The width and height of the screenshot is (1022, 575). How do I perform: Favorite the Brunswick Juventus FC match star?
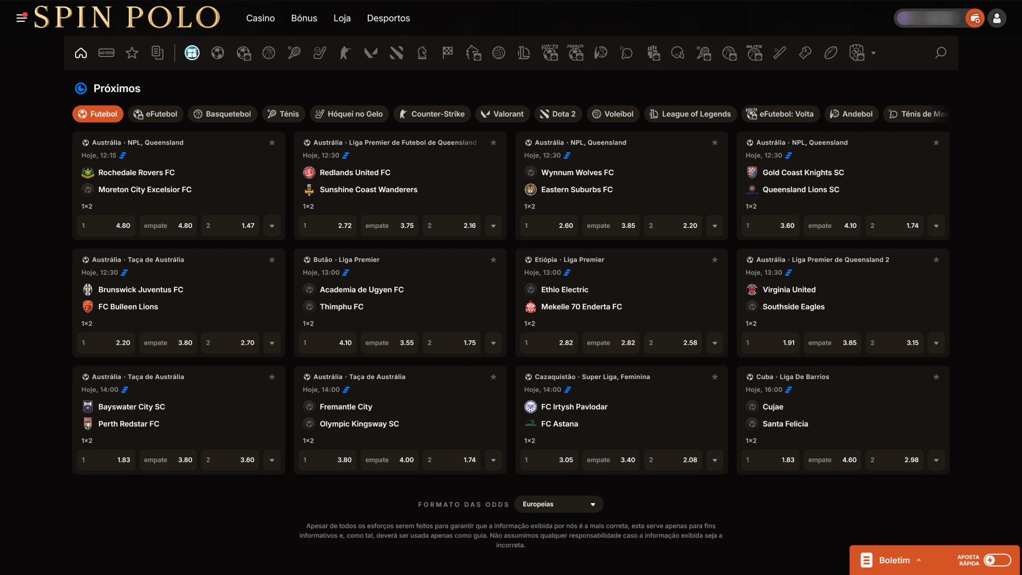tap(272, 260)
